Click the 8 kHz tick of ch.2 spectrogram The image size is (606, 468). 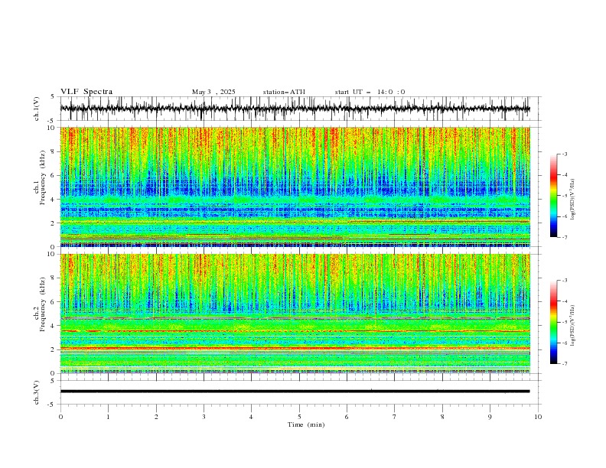click(54, 278)
